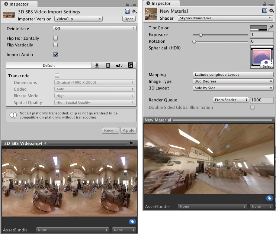Enable Flip Horizontally checkbox

click(55, 38)
